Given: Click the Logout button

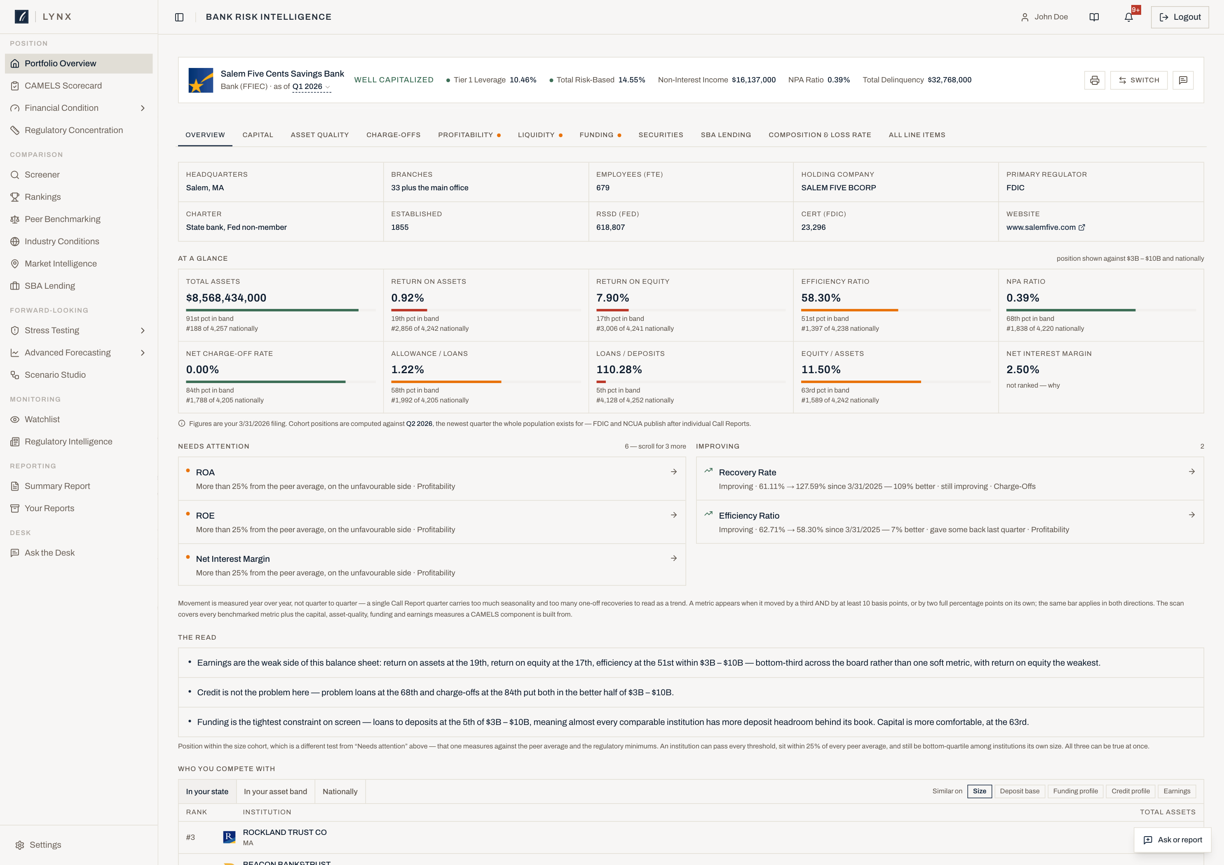Looking at the screenshot, I should pos(1179,17).
